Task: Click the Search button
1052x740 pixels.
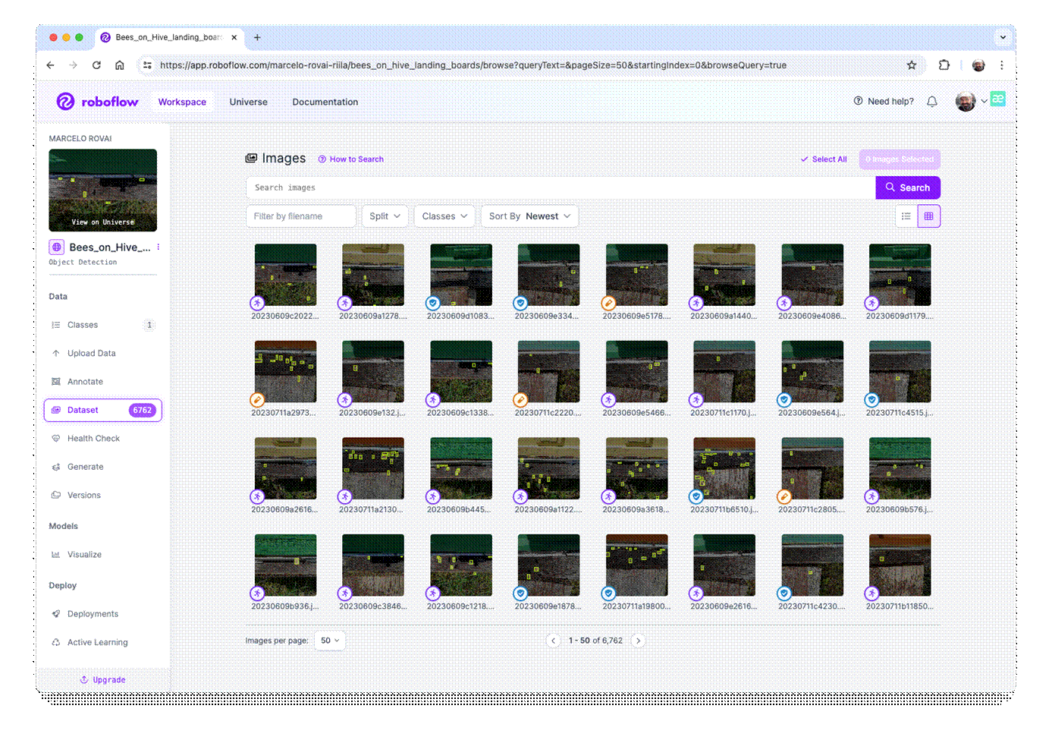Action: [907, 187]
